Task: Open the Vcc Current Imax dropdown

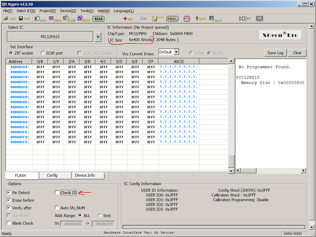Action: [176, 52]
